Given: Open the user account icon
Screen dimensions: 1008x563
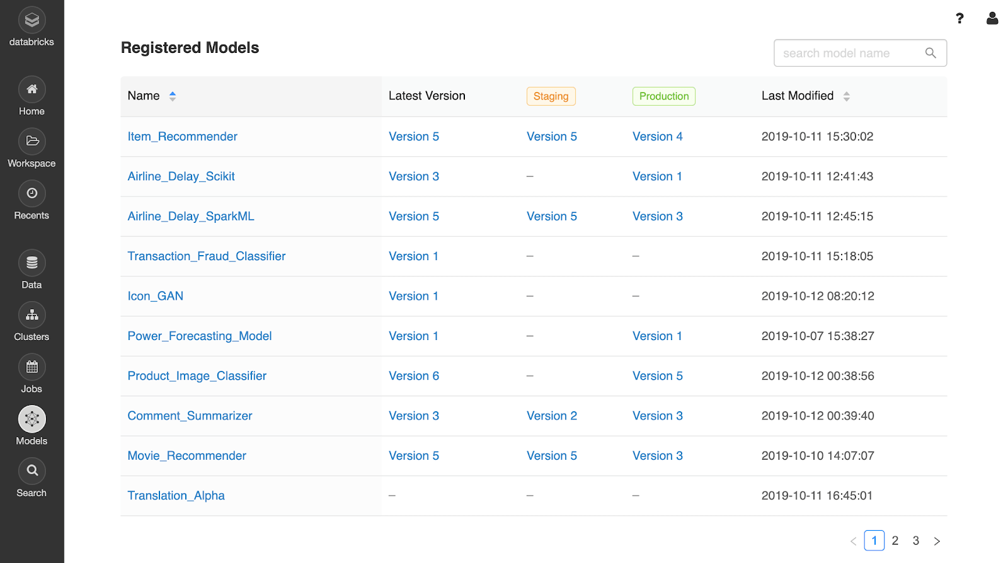Looking at the screenshot, I should [x=992, y=18].
